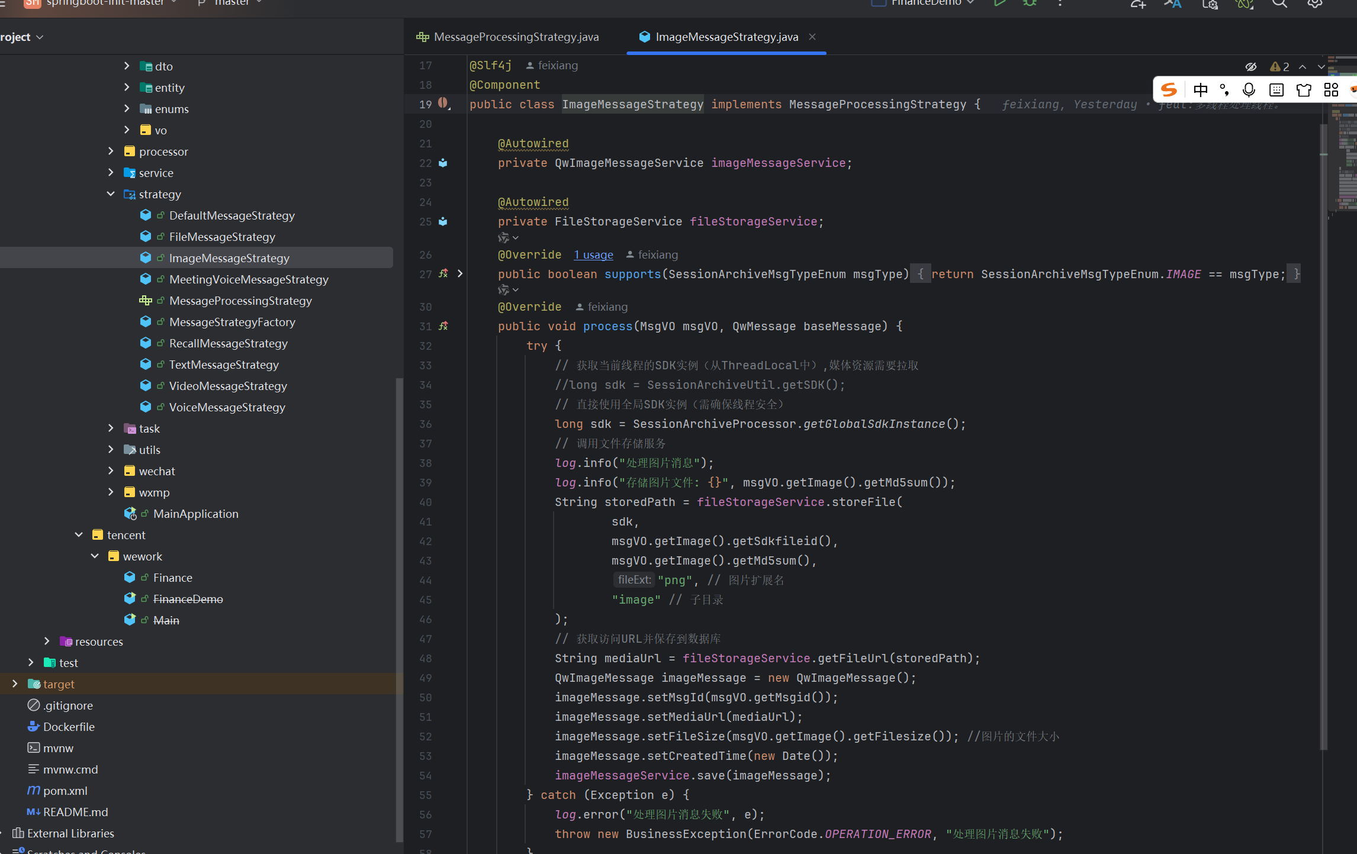
Task: Click the bean gutter icon on line 22
Action: tap(443, 163)
